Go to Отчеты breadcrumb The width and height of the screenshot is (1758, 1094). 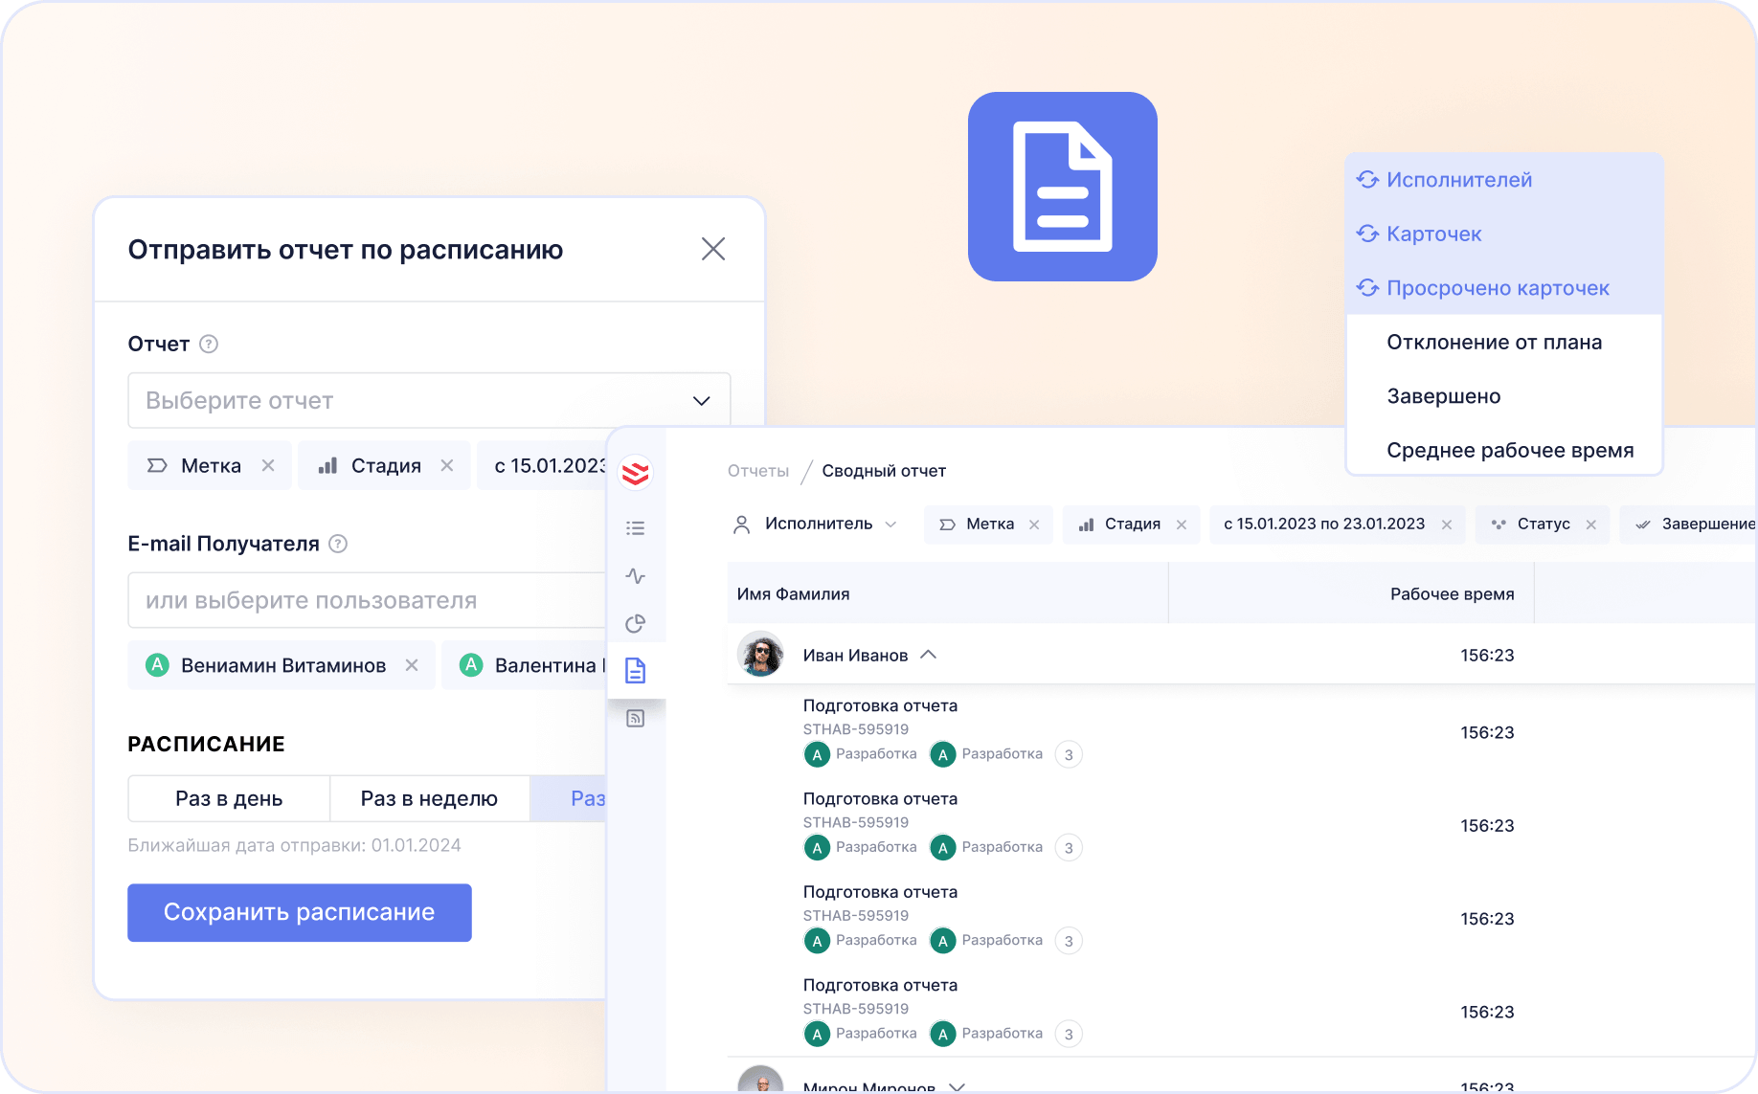[x=758, y=471]
